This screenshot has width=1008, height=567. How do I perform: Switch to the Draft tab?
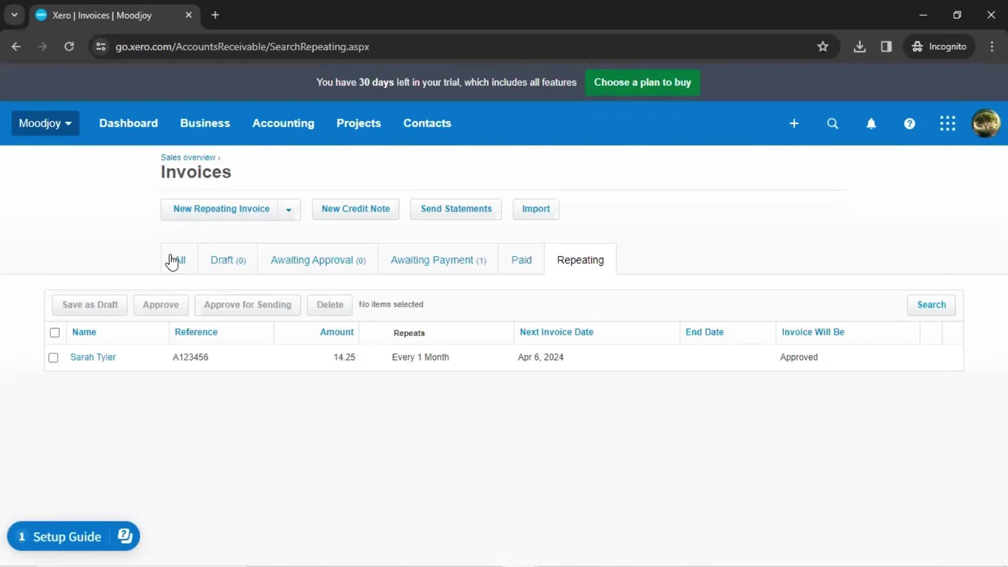[x=228, y=260]
